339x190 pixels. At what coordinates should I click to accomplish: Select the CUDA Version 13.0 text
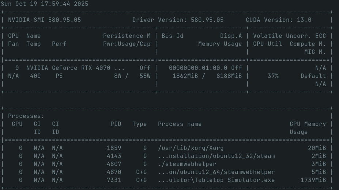[278, 20]
